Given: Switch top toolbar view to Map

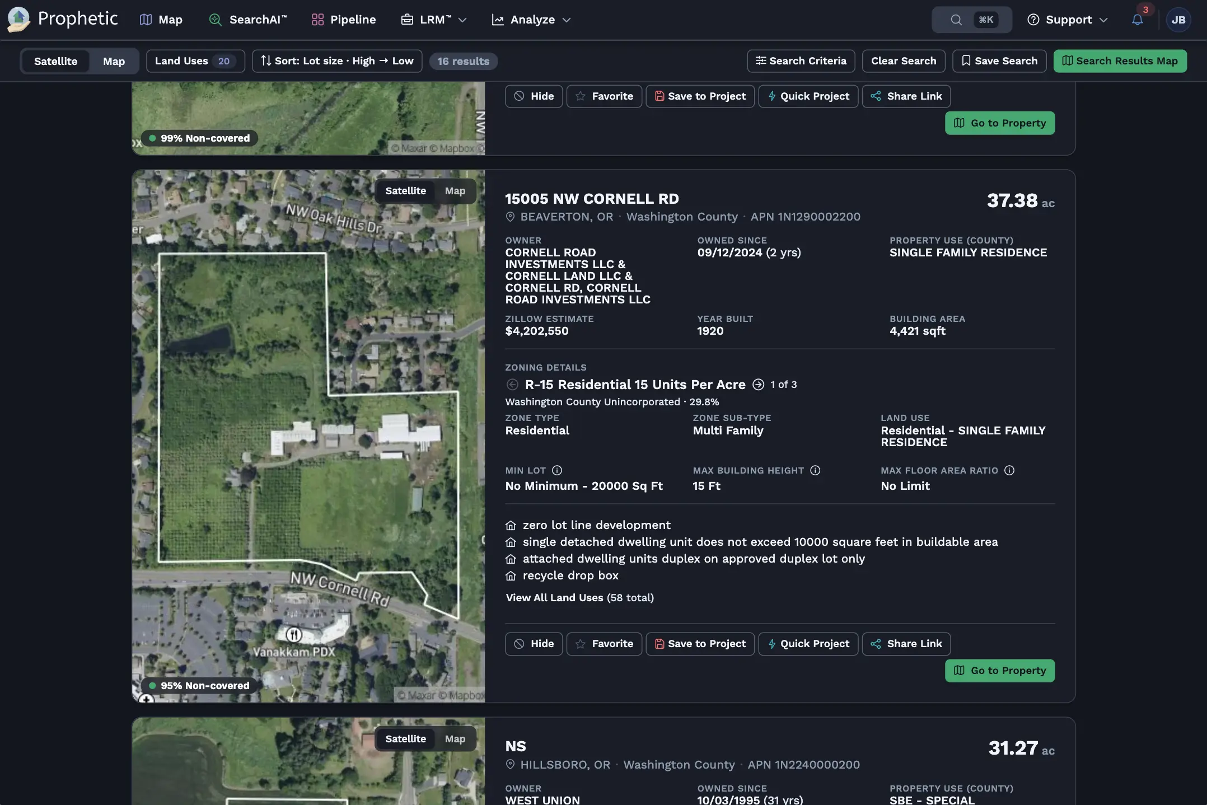Looking at the screenshot, I should (114, 61).
